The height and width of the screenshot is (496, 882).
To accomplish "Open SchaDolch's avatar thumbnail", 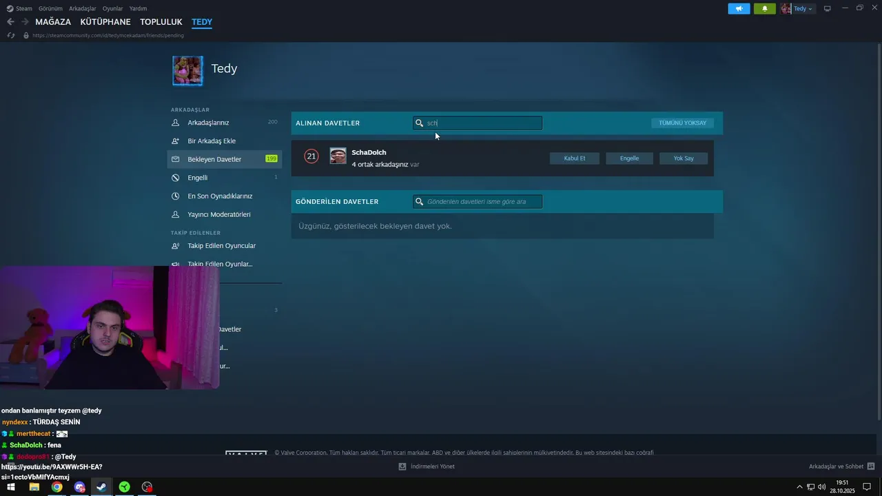I will 338,156.
